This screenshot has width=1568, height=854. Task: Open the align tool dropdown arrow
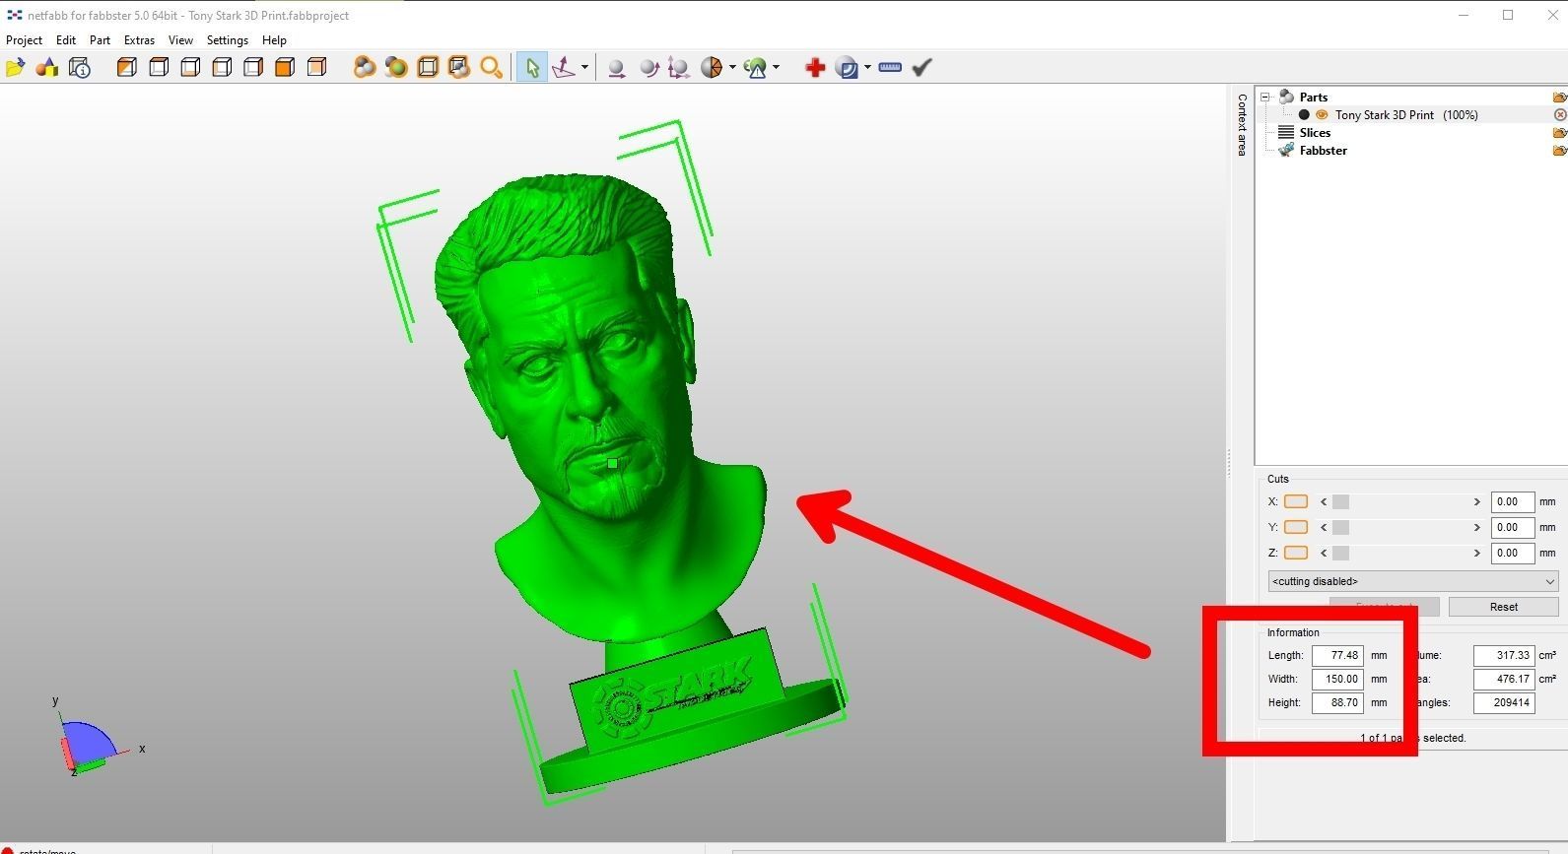click(584, 67)
